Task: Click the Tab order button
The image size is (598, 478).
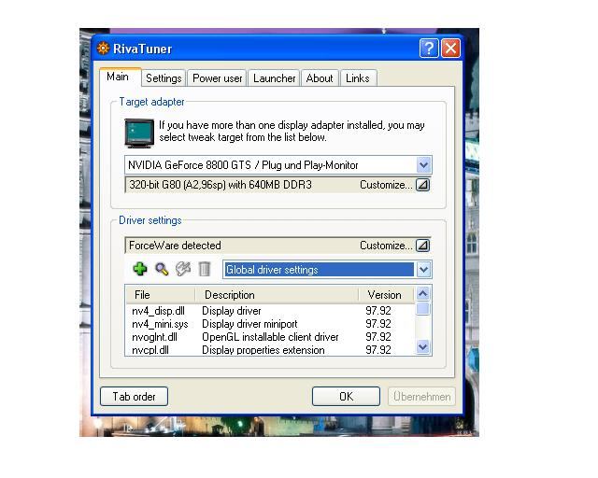Action: [134, 397]
